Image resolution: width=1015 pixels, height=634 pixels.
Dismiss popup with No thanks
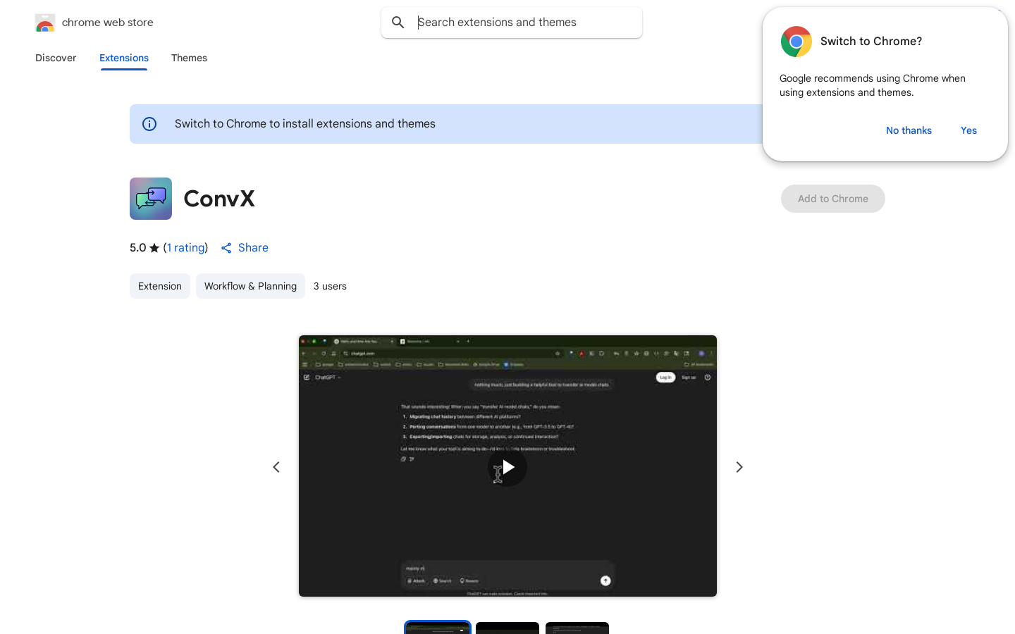click(909, 130)
